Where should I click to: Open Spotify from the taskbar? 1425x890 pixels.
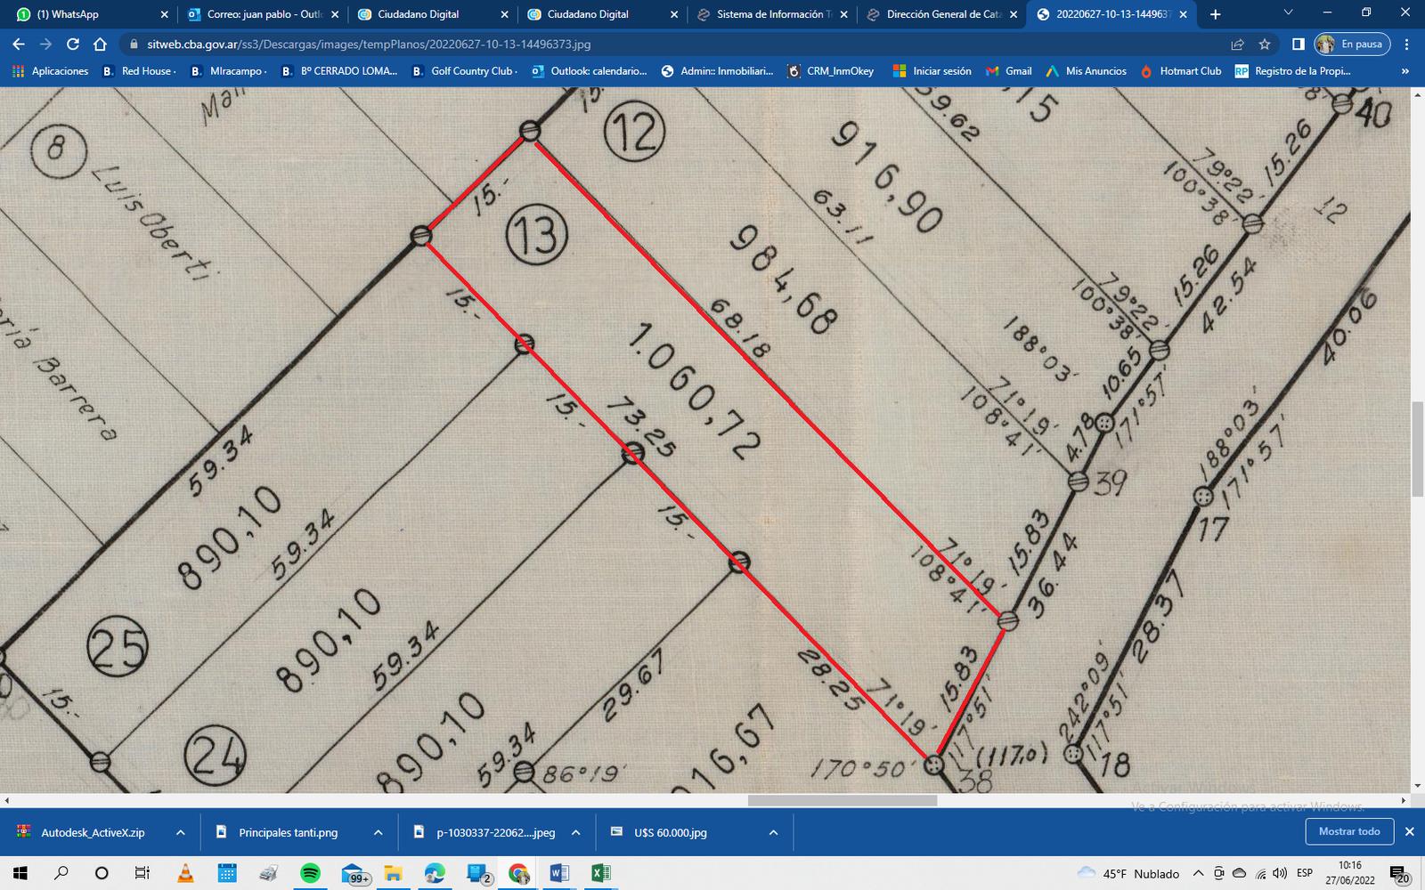click(310, 873)
